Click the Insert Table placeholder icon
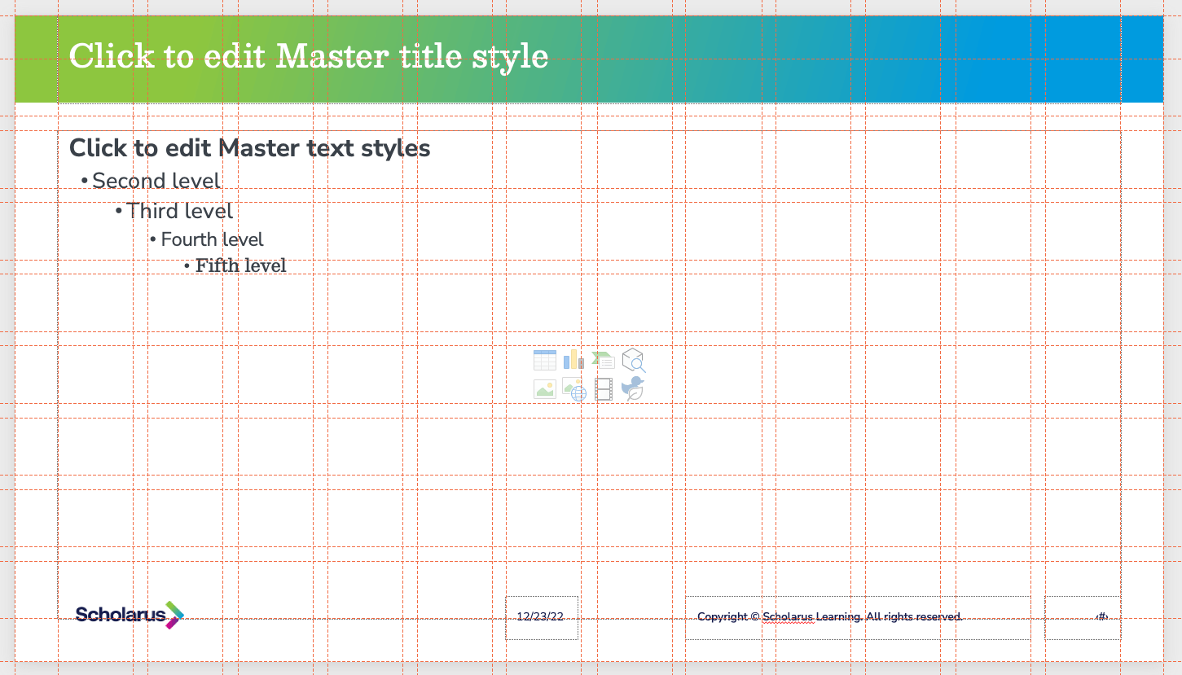 545,360
